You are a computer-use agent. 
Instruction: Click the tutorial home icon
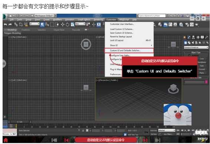point(6,140)
